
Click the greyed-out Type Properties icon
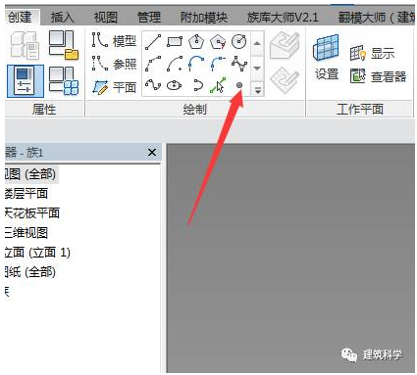tap(26, 45)
